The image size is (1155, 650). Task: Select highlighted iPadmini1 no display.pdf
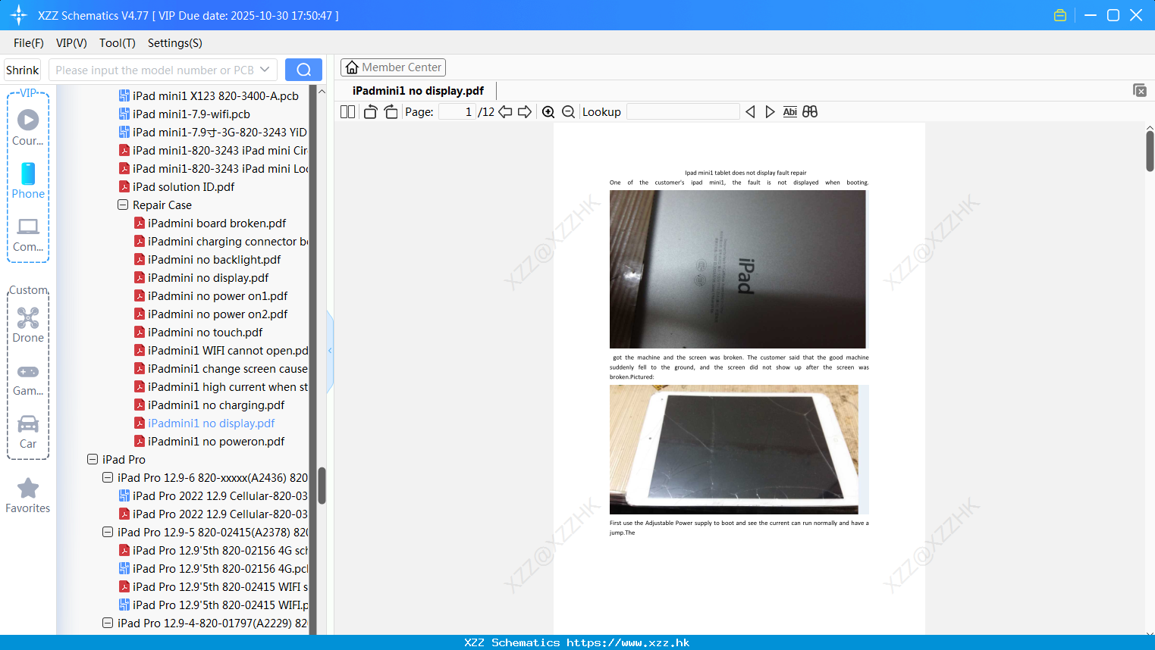[x=204, y=423]
